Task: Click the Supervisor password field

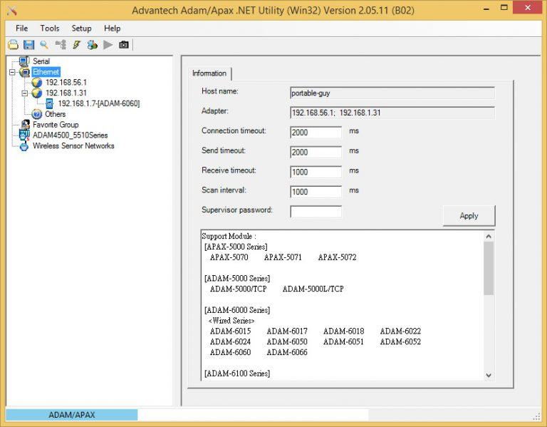Action: 316,212
